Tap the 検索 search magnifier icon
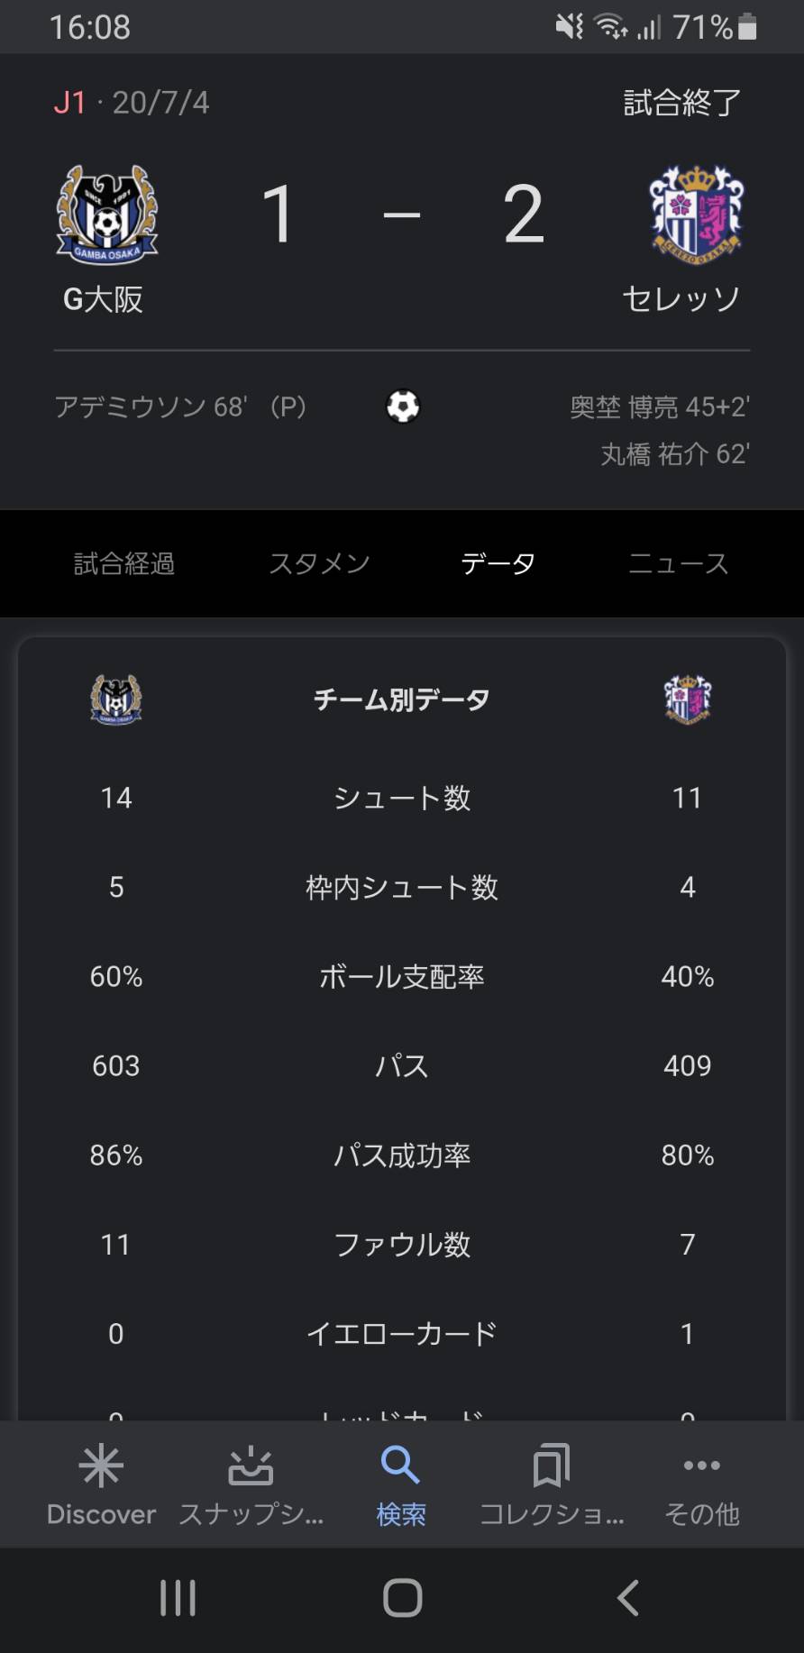 coord(400,1466)
